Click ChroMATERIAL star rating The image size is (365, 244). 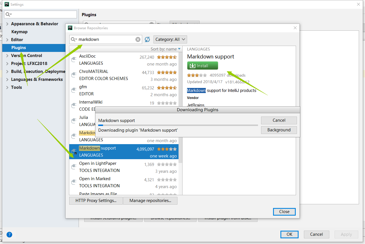point(167,73)
